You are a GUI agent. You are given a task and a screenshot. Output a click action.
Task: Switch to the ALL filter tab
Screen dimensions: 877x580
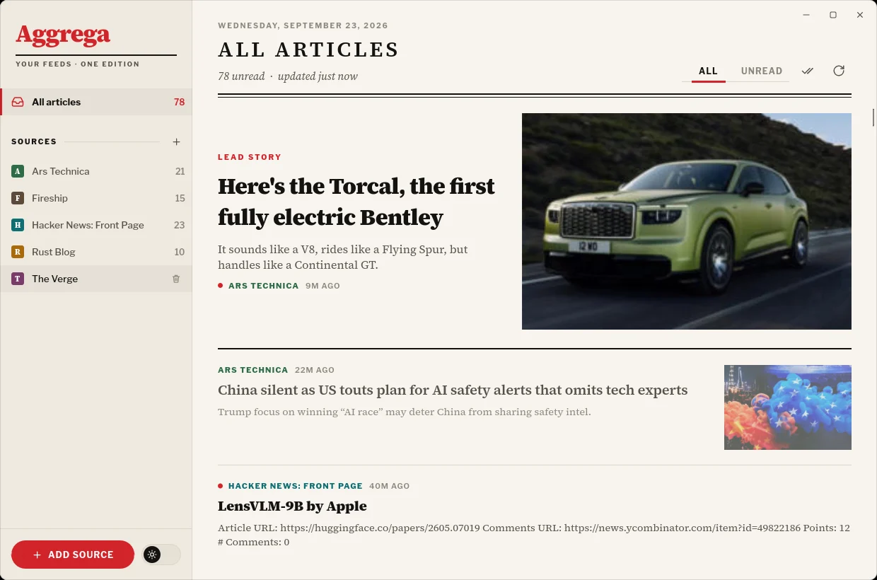[708, 71]
